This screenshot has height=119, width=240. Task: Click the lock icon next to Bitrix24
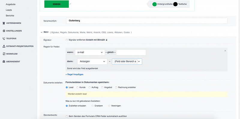[106, 40]
